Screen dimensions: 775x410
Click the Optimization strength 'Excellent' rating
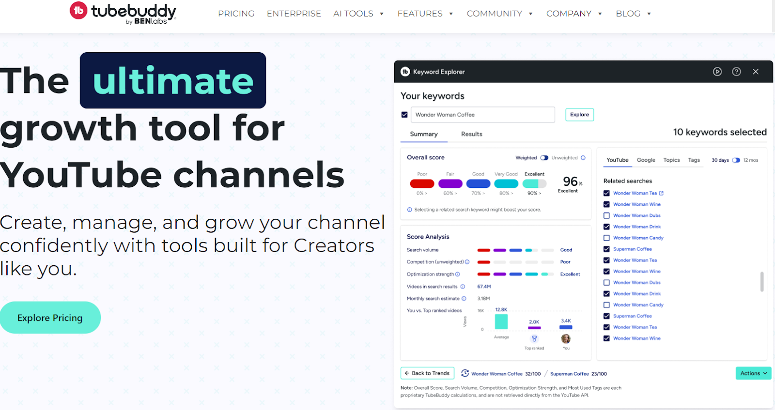click(x=570, y=274)
